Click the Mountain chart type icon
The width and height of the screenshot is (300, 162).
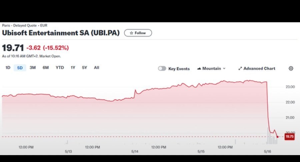pyautogui.click(x=199, y=69)
